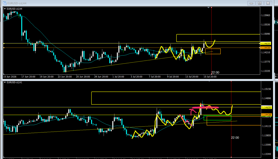This screenshot has height=159, width=278.
Task: Select the yellow horizontal line handle at H4 left edge
Action: point(4,43)
